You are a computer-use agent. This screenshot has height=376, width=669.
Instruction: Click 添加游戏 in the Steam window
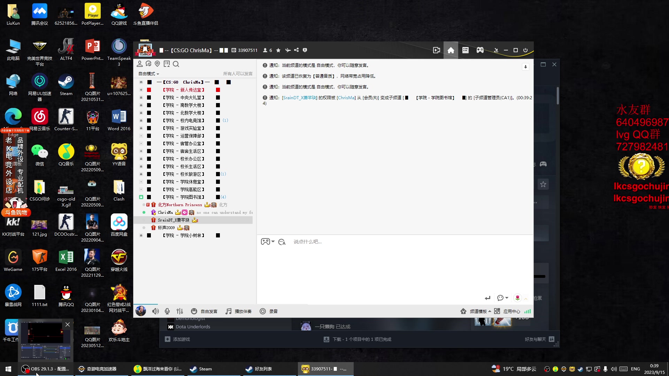[x=177, y=339]
